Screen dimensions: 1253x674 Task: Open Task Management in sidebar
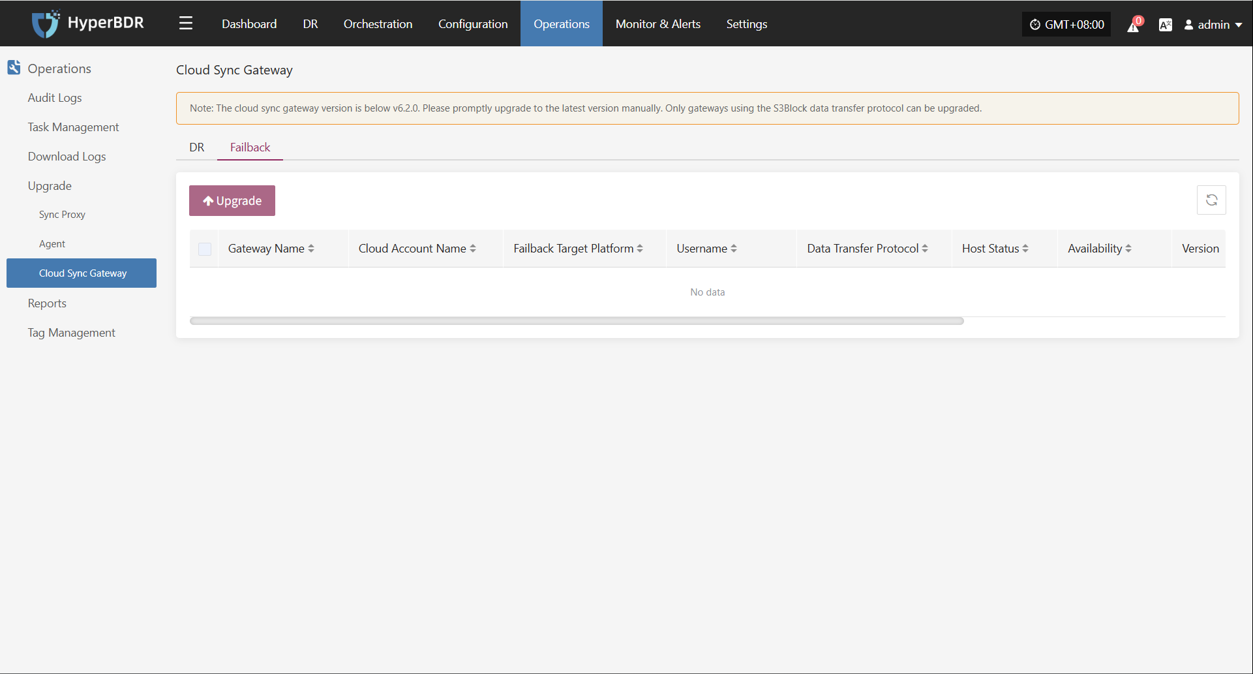73,127
